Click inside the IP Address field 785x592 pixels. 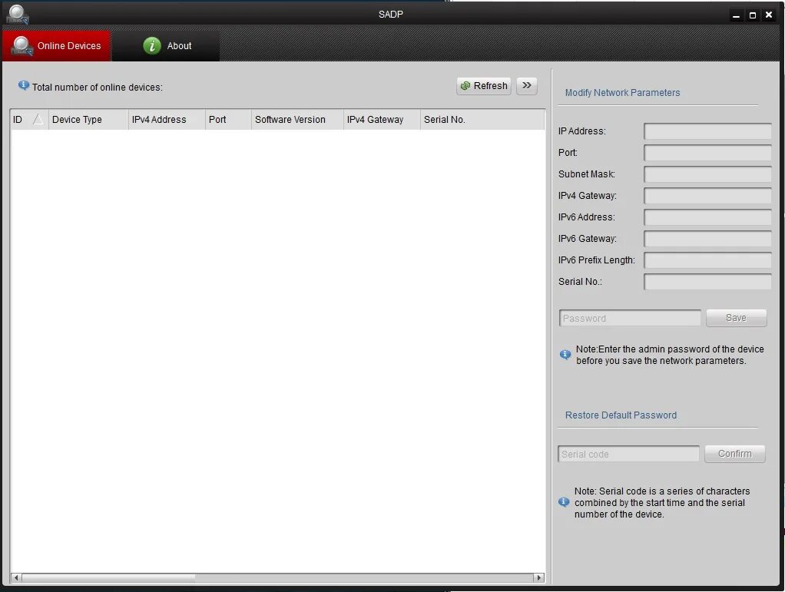pyautogui.click(x=707, y=131)
